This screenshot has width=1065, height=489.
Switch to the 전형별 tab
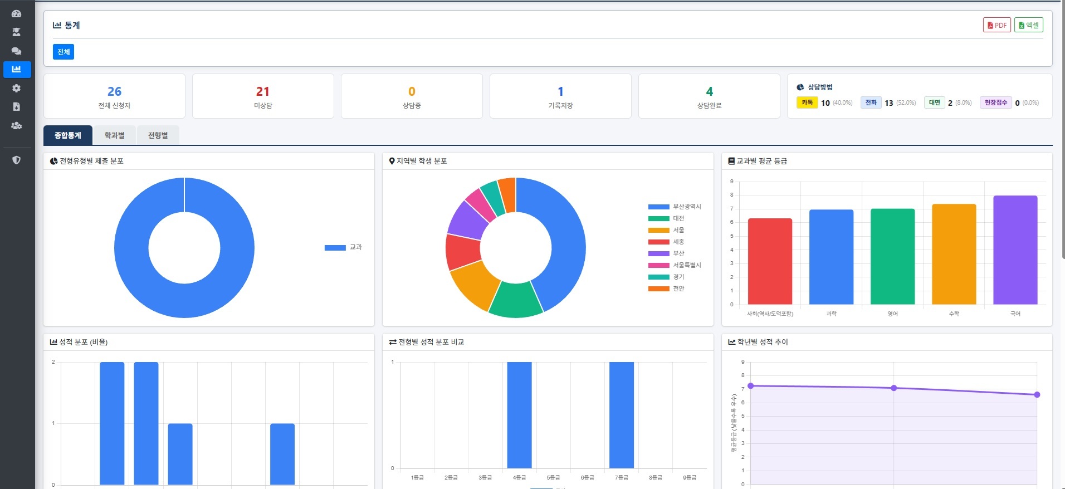tap(158, 135)
